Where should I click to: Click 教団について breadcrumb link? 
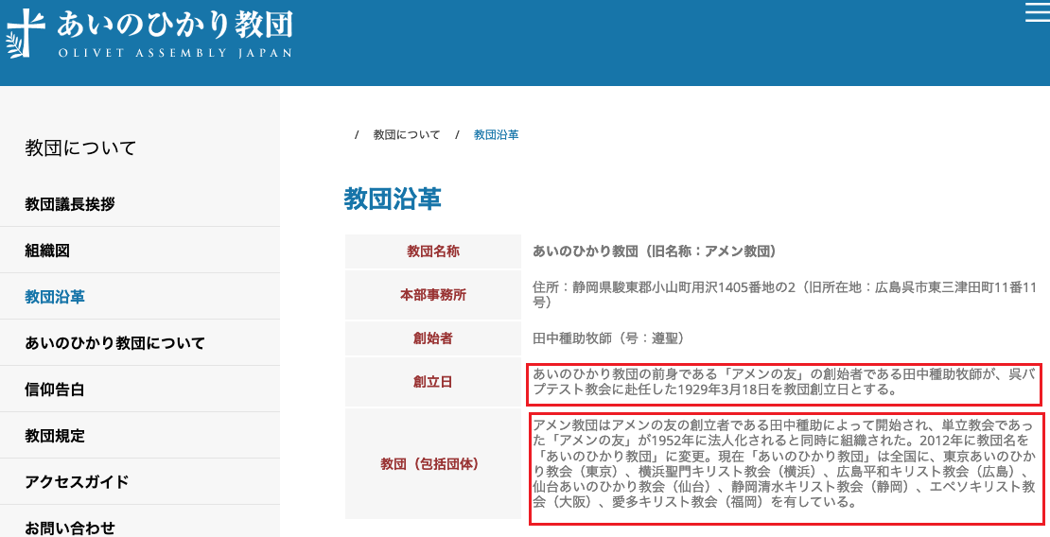point(407,134)
